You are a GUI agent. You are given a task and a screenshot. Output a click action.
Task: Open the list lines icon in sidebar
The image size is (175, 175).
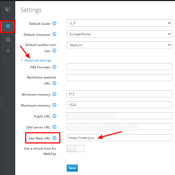coord(8,40)
